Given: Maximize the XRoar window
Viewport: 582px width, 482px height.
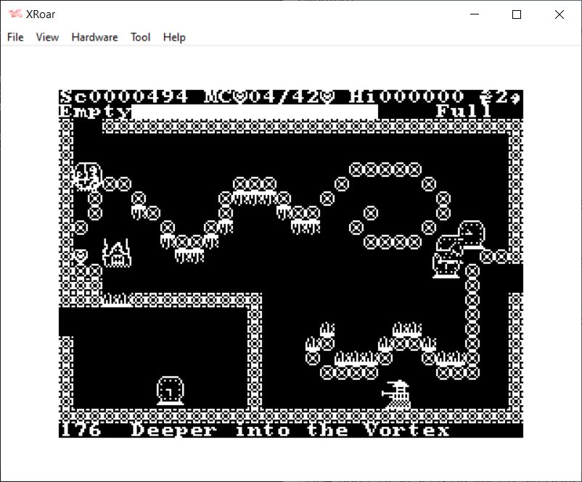Looking at the screenshot, I should point(517,14).
